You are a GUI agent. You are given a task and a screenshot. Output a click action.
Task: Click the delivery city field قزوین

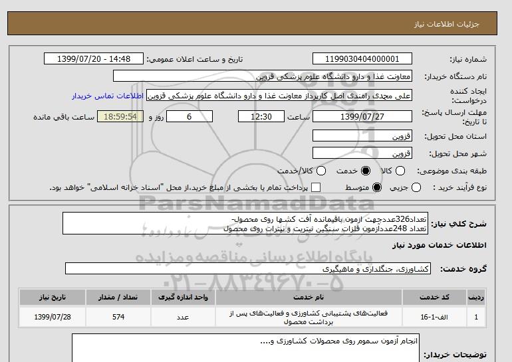tap(362, 153)
